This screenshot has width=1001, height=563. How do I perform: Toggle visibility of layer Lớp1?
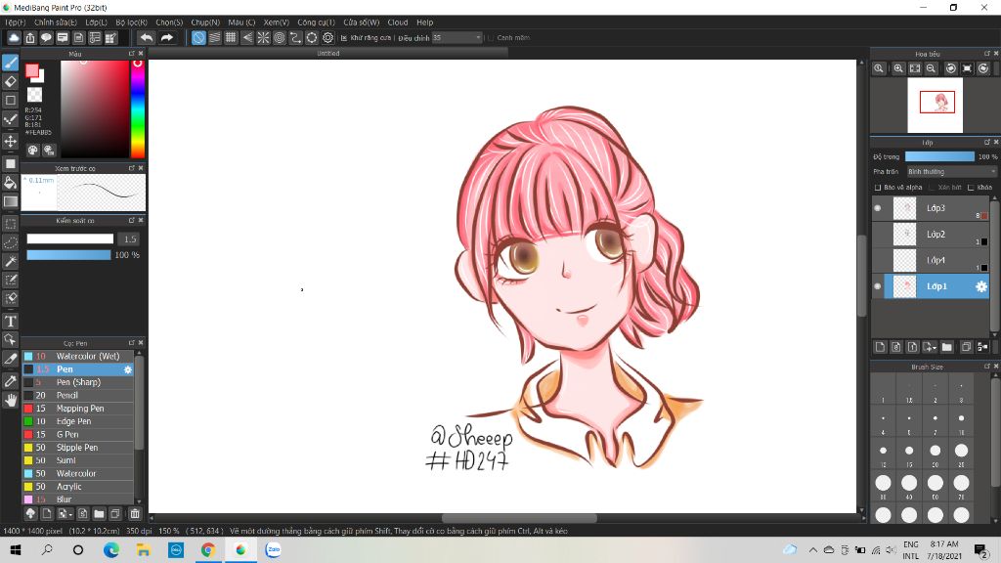[878, 286]
